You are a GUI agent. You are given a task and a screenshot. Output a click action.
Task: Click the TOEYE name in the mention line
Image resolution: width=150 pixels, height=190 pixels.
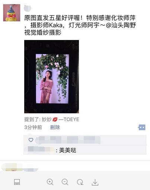[71, 119]
